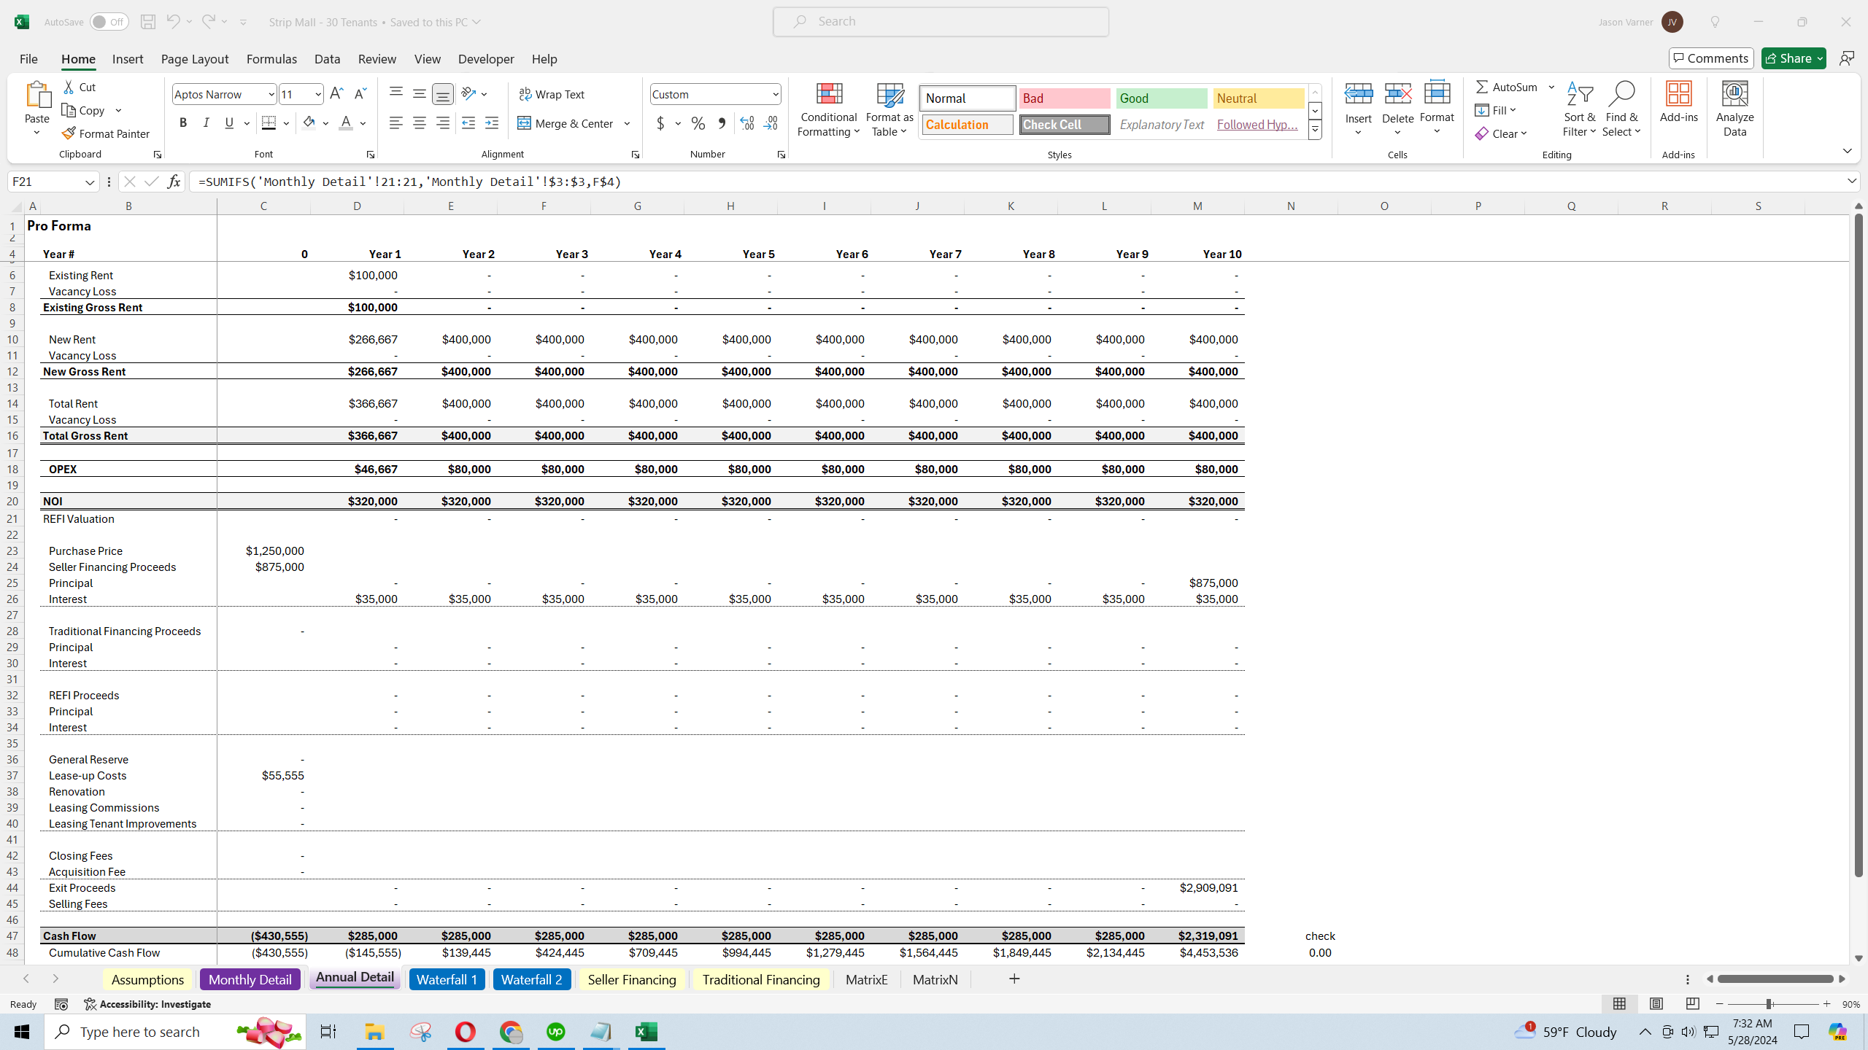Click the zoom slider handle
The width and height of the screenshot is (1868, 1050).
pos(1769,1004)
